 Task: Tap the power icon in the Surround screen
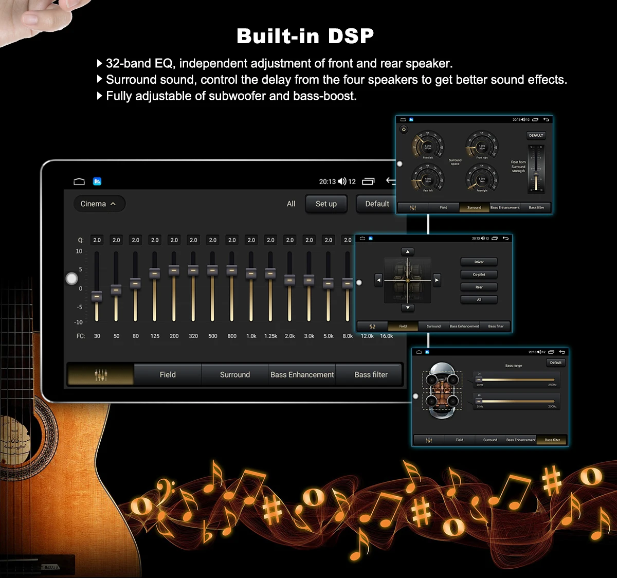[404, 129]
